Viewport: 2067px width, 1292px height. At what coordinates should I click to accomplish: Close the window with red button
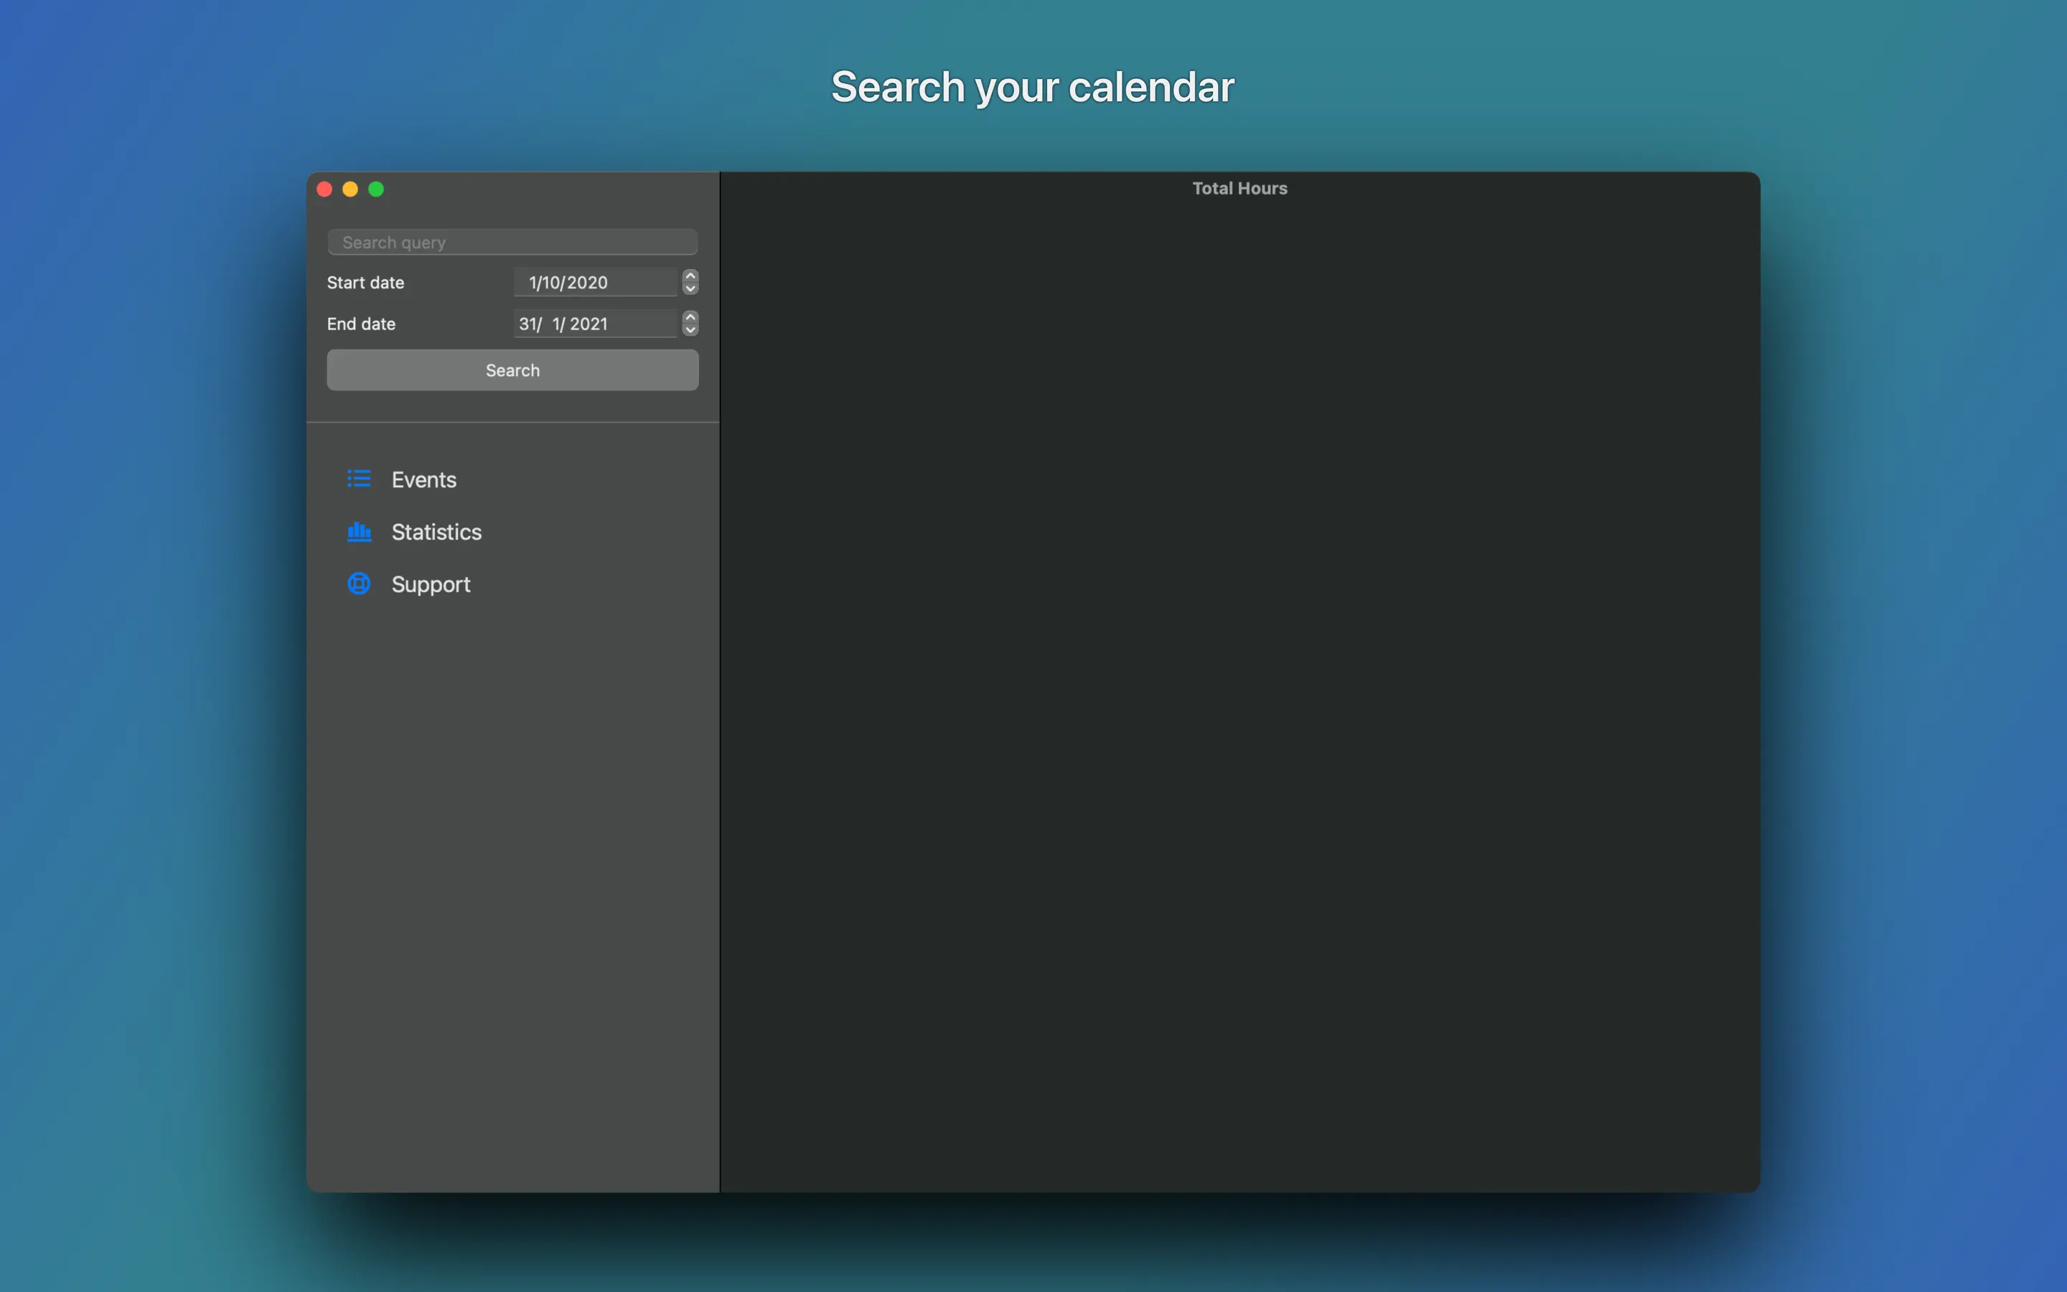(x=324, y=189)
